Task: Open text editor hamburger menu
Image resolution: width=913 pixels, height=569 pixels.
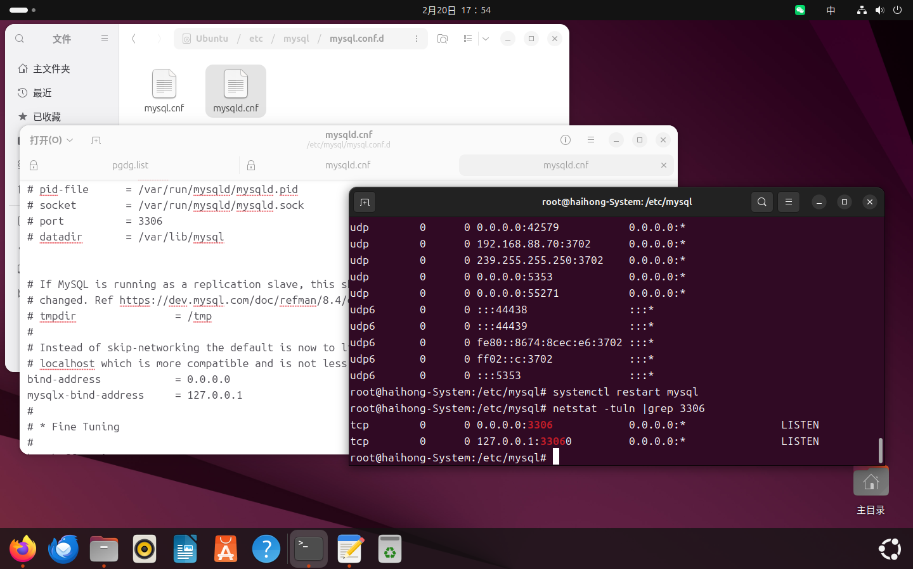Action: point(591,140)
